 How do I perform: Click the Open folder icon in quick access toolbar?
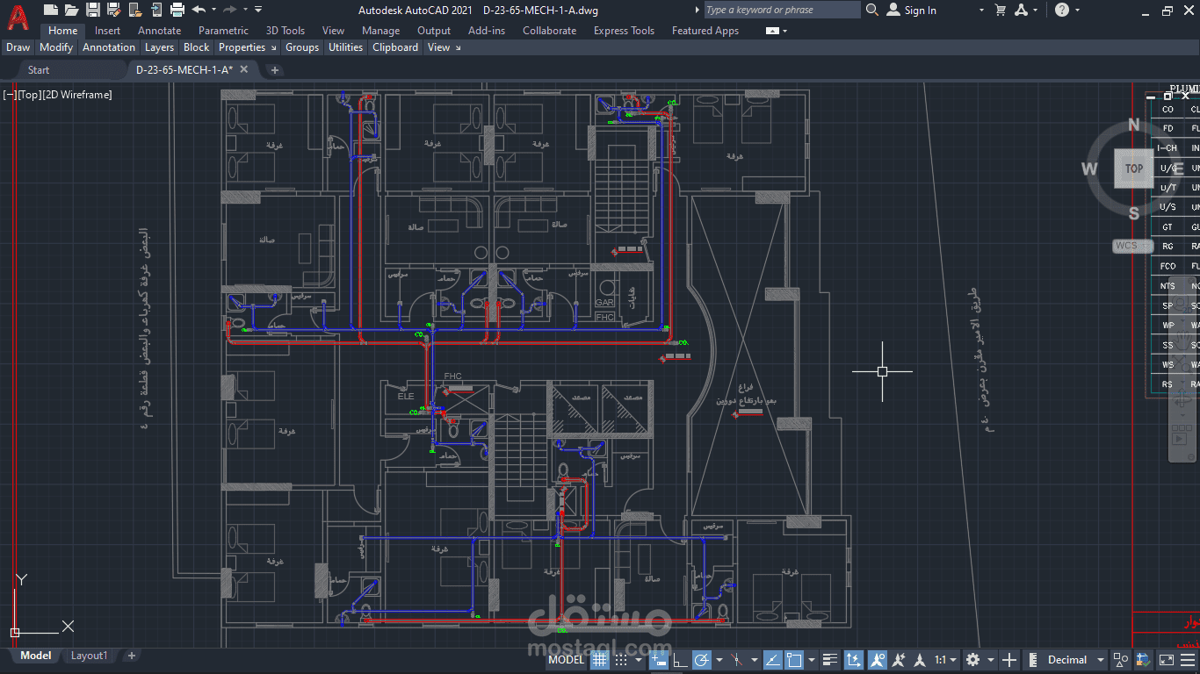click(x=71, y=10)
